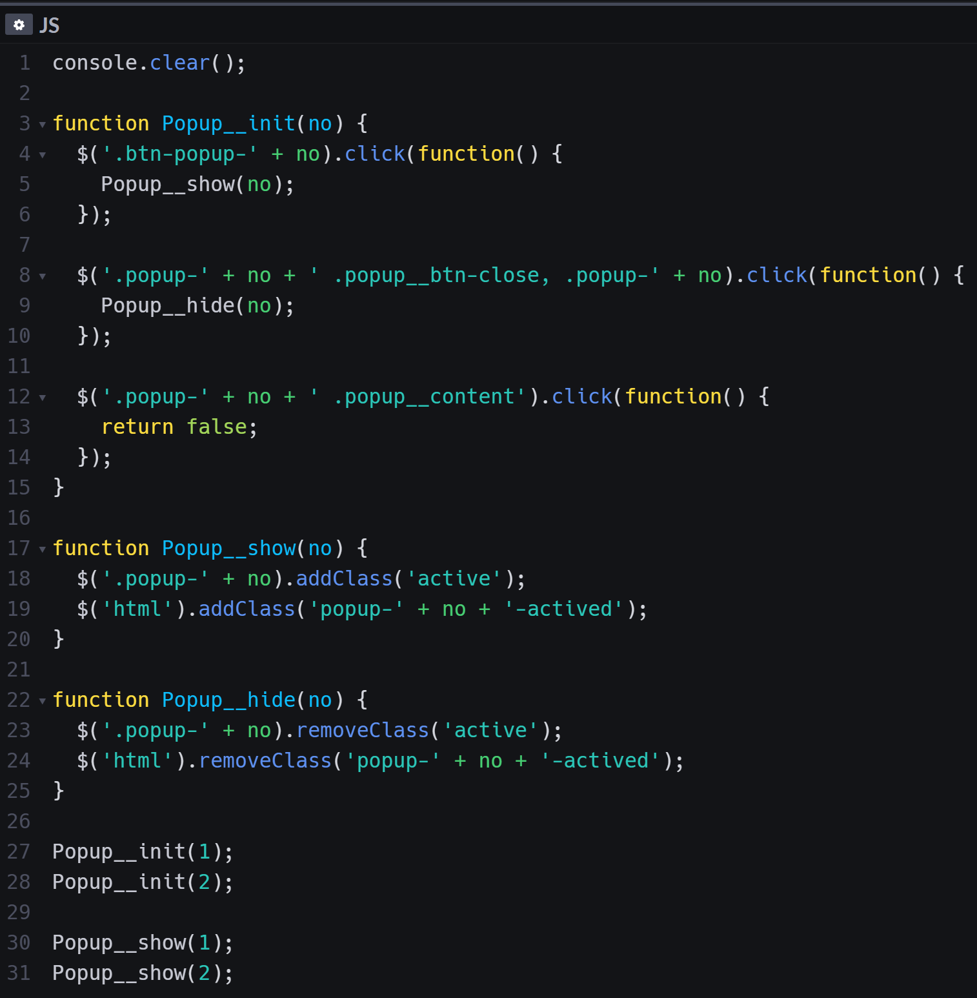This screenshot has height=998, width=977.
Task: Click 'Popup__show' function name on line 17
Action: (x=228, y=548)
